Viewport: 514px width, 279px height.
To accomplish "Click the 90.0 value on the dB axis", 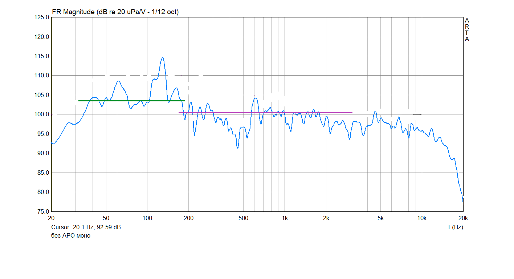I will pos(43,153).
